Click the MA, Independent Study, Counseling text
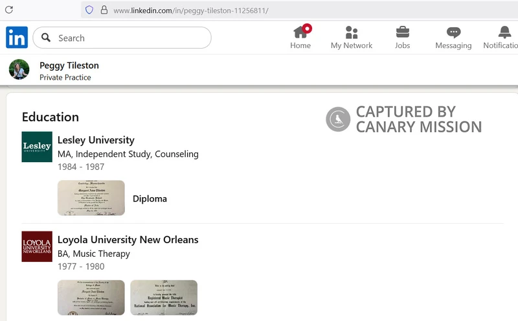Screen dimensions: 518x321 coord(128,154)
